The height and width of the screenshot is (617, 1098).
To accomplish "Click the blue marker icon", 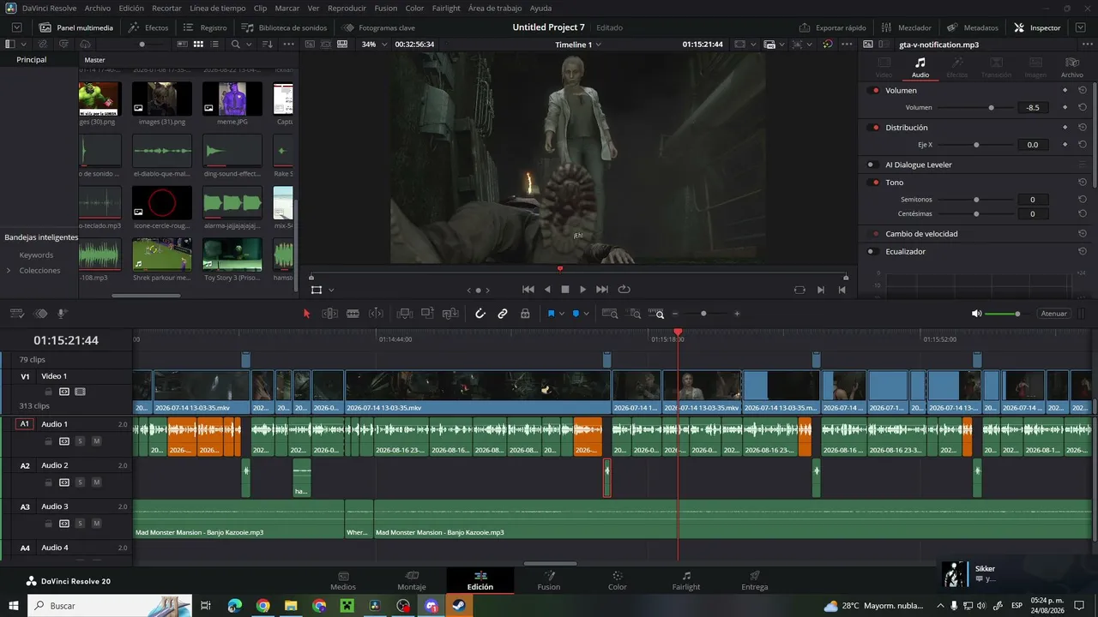I will coord(576,314).
